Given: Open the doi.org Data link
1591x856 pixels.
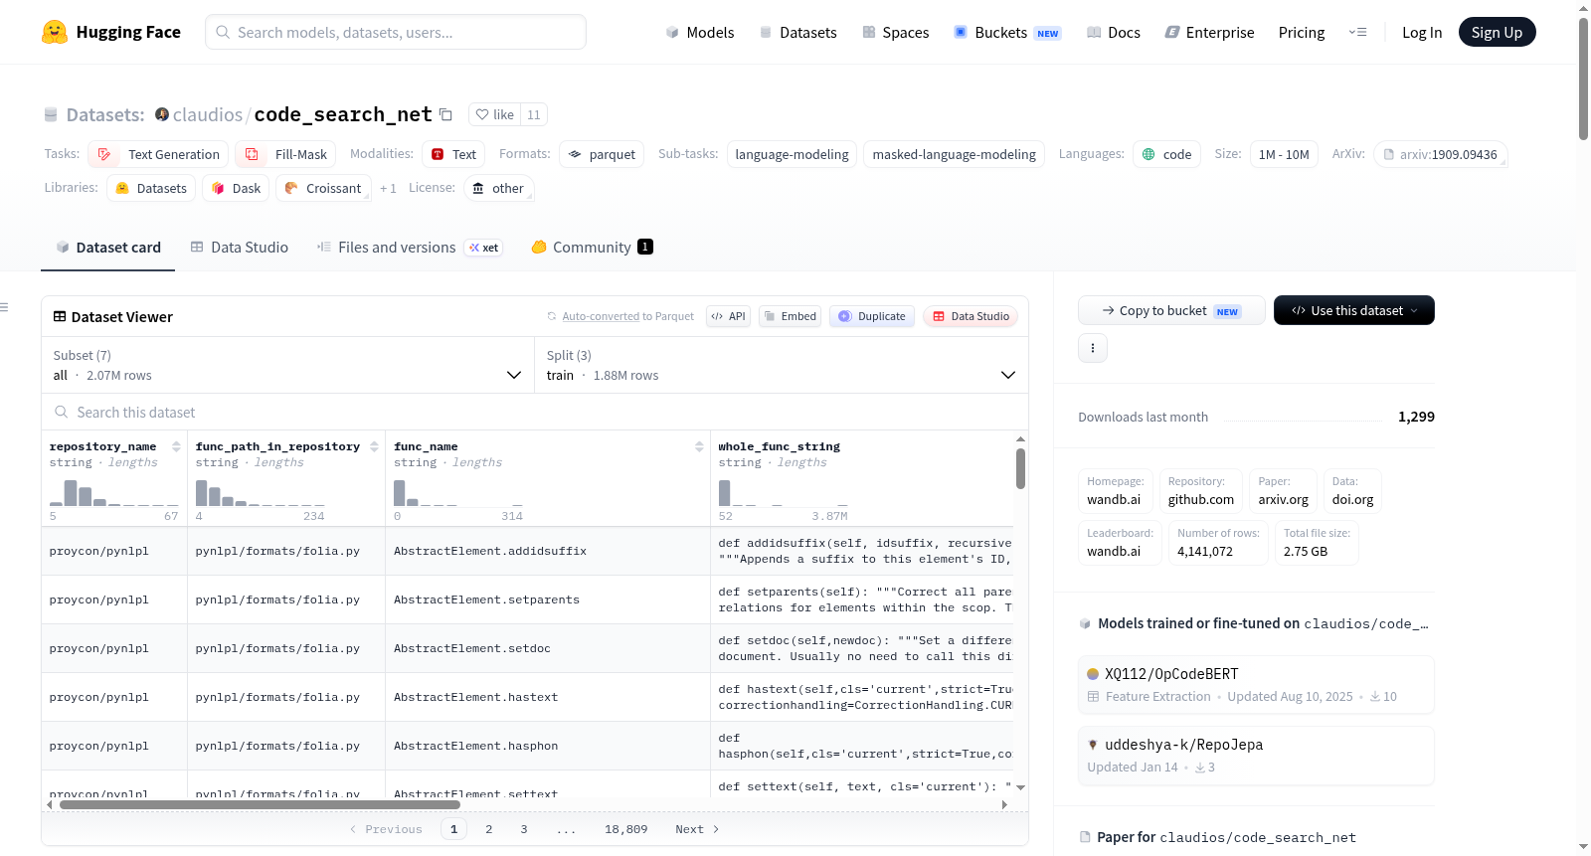Looking at the screenshot, I should coord(1352,491).
